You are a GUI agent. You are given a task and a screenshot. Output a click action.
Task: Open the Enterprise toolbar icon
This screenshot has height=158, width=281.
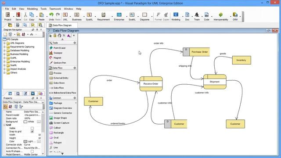[x=119, y=16]
